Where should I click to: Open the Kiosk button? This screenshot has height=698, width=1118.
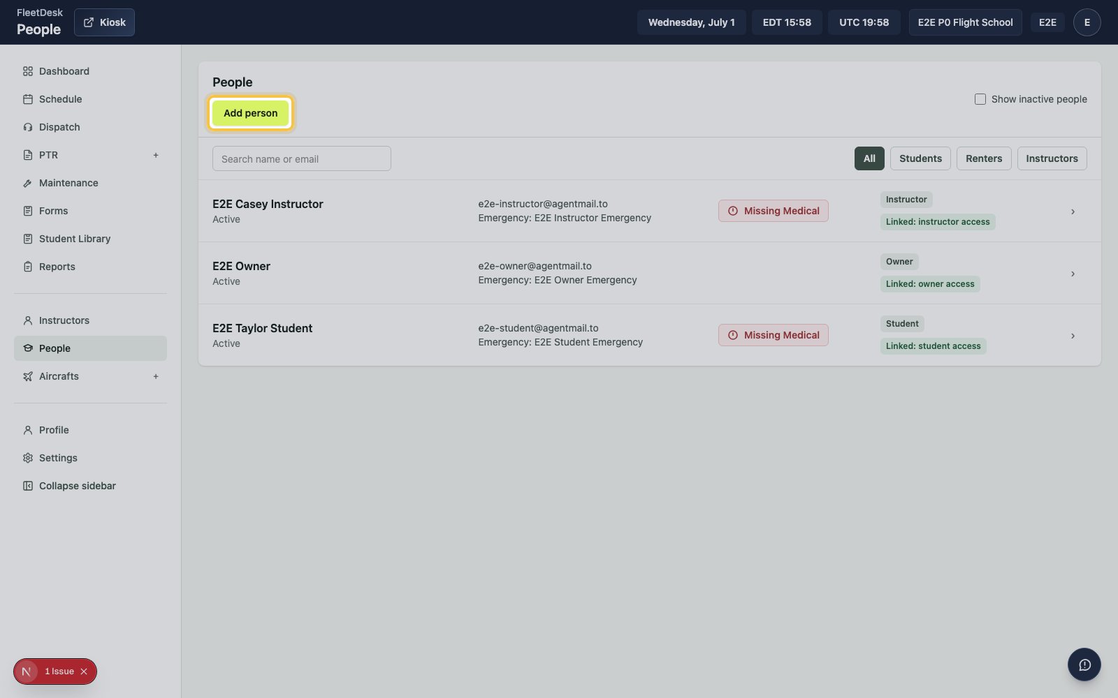point(104,22)
